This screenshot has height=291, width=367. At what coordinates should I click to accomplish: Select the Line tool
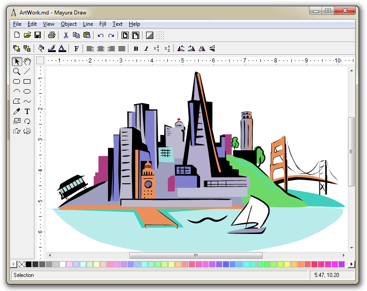27,72
